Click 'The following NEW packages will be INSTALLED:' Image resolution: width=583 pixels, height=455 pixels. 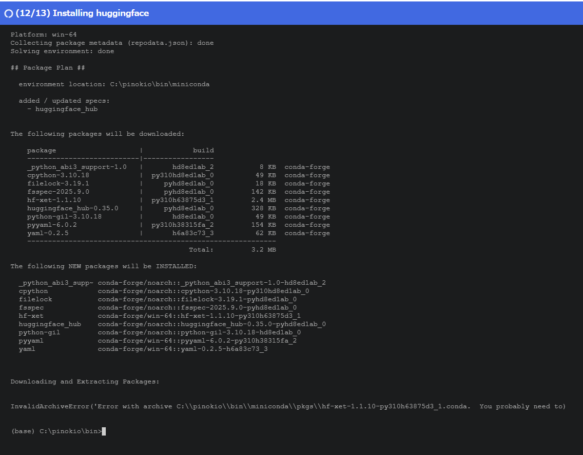click(104, 267)
